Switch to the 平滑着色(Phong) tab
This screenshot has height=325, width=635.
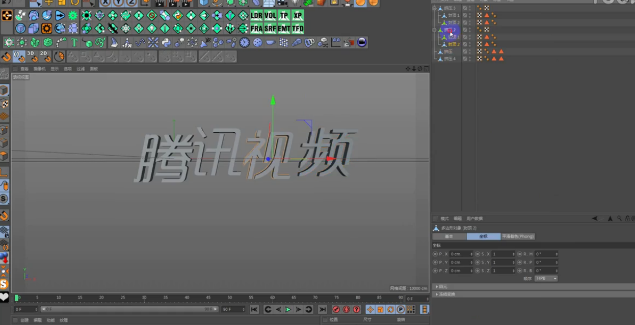click(518, 237)
